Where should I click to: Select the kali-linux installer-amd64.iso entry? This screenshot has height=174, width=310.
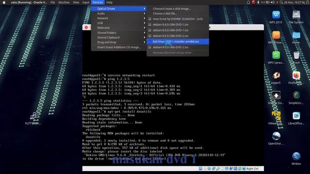[178, 42]
